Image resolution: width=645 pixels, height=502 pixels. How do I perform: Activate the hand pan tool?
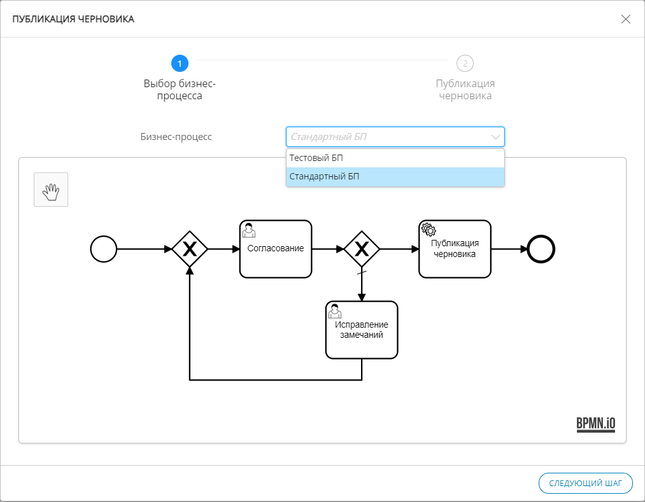pyautogui.click(x=51, y=190)
